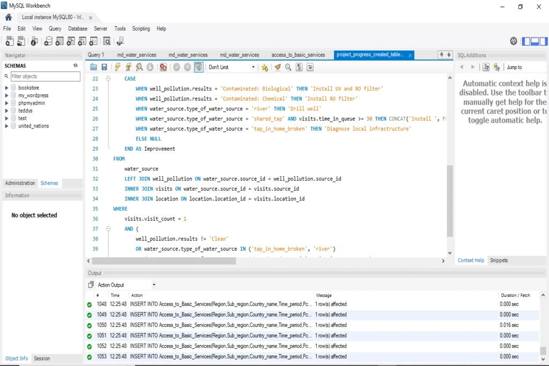This screenshot has height=366, width=549.
Task: Expand the bookstore schema
Action: click(6, 88)
